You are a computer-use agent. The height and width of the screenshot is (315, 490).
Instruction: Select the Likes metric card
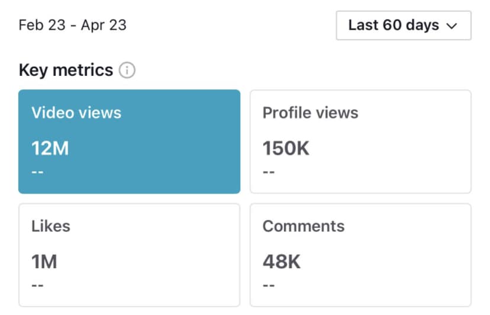click(x=129, y=255)
